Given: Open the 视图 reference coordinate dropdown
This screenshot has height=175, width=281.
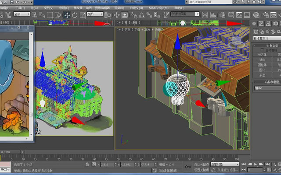Looking at the screenshot, I should (95, 14).
